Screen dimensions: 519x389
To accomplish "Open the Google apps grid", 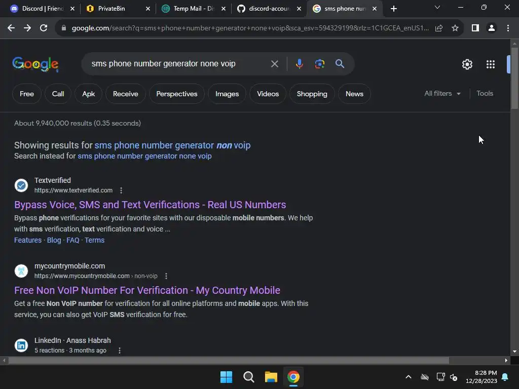I will click(491, 64).
